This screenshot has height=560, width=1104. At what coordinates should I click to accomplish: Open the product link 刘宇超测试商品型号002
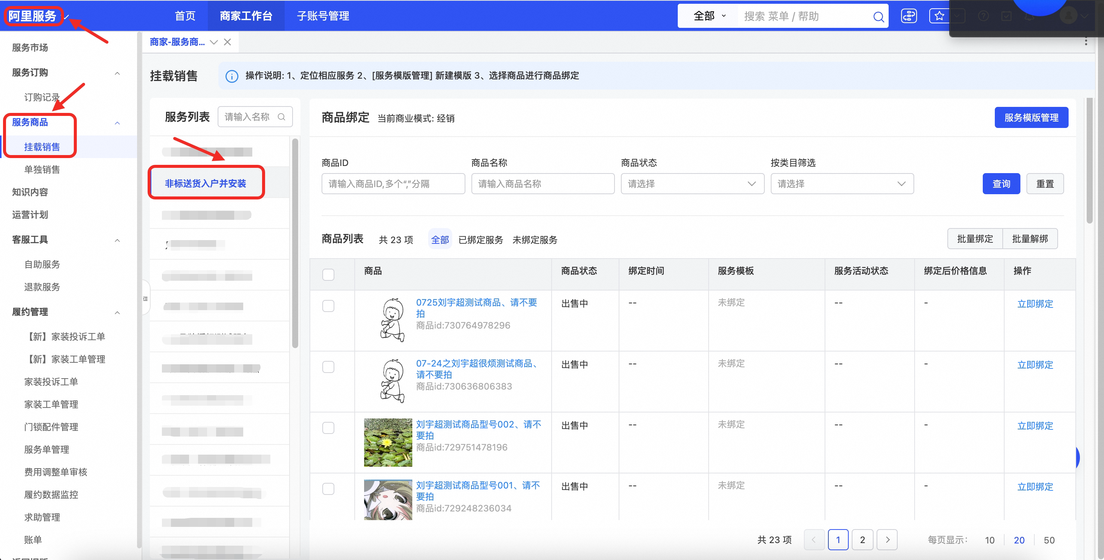pyautogui.click(x=478, y=430)
